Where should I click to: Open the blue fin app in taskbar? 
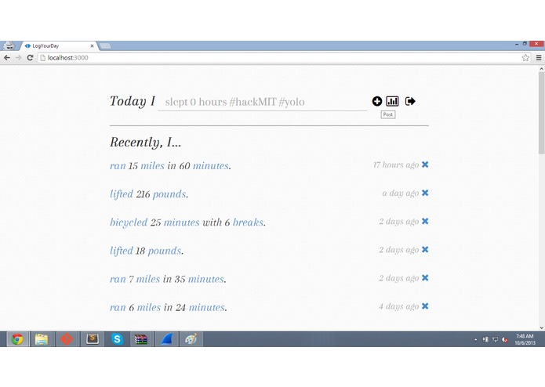[167, 338]
